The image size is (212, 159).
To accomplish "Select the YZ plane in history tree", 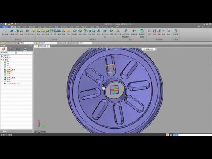I will [8, 65].
